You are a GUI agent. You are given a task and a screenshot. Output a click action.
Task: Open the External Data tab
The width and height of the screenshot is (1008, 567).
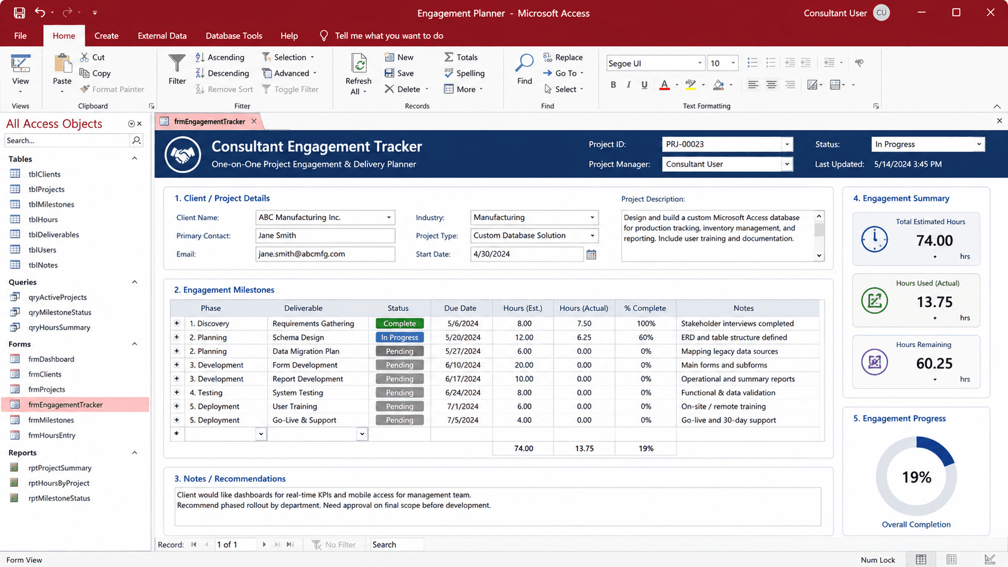[162, 36]
